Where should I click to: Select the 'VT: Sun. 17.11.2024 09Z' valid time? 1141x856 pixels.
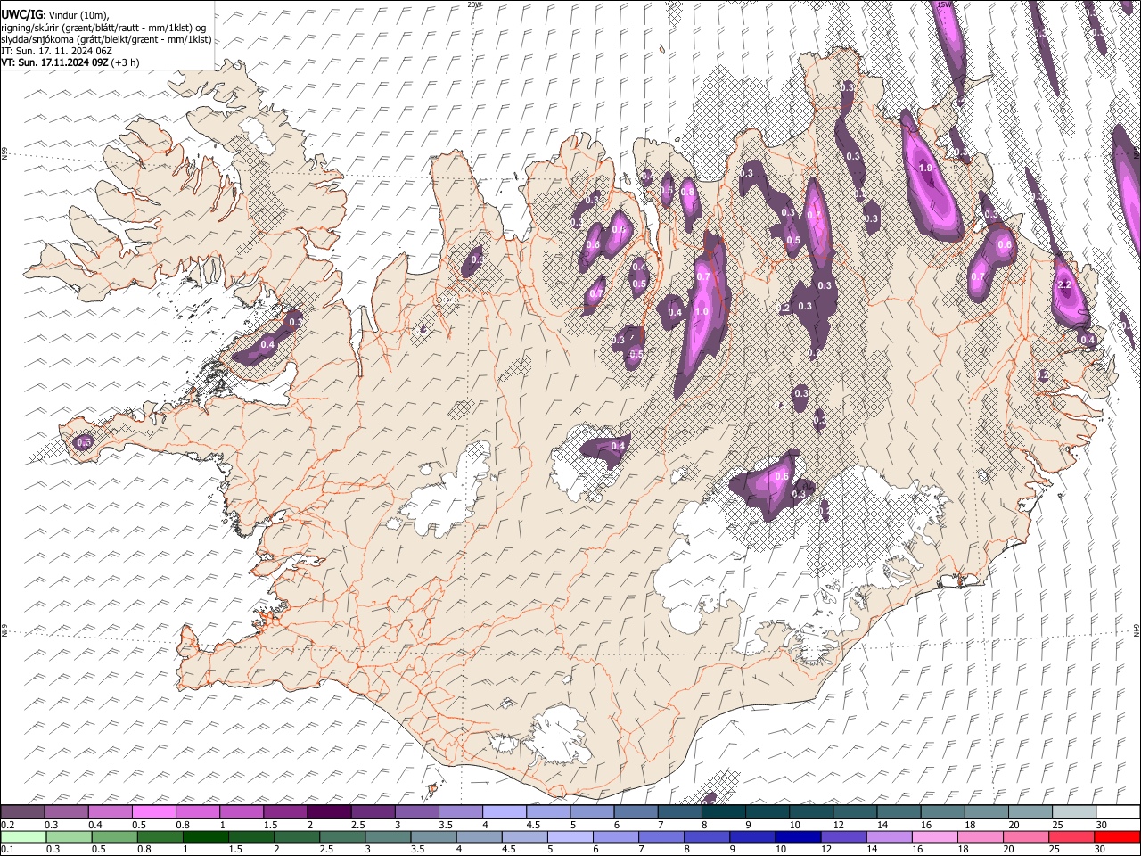click(55, 62)
